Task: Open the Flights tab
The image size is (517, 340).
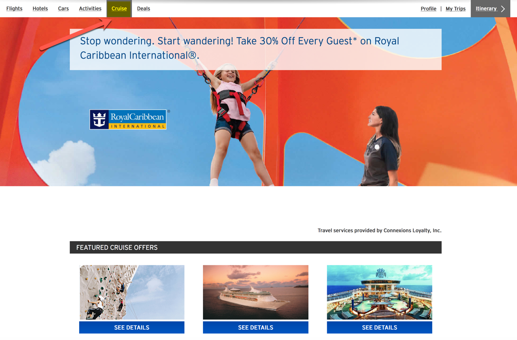Action: pyautogui.click(x=14, y=8)
